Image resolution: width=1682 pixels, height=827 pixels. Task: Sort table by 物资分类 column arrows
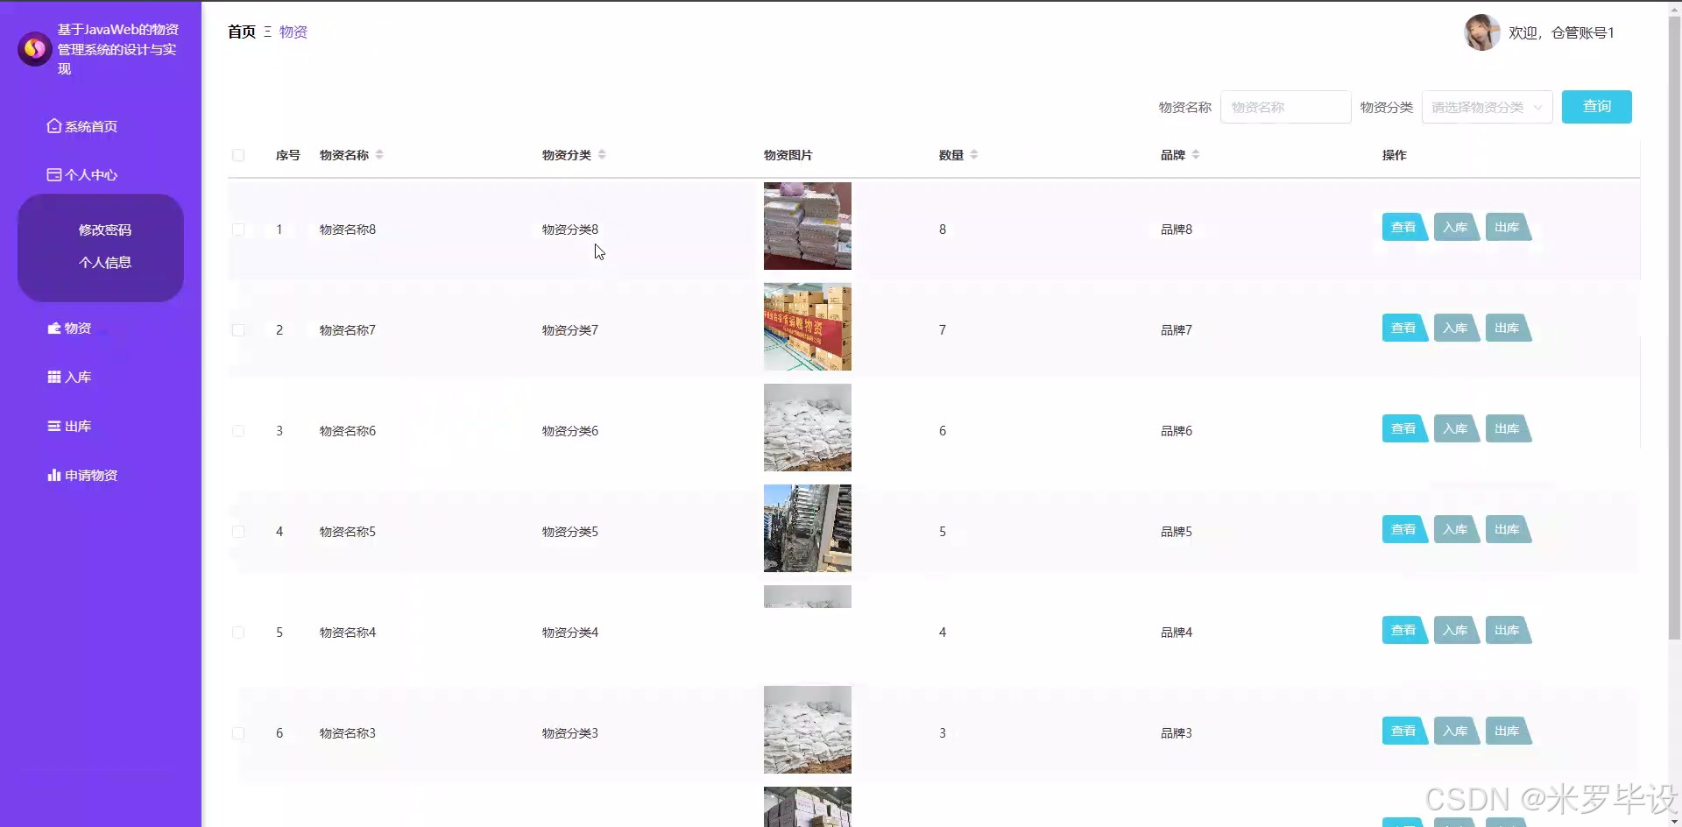coord(602,155)
